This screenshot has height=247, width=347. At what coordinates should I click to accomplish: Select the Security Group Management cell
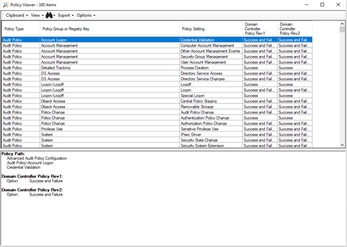pyautogui.click(x=211, y=56)
